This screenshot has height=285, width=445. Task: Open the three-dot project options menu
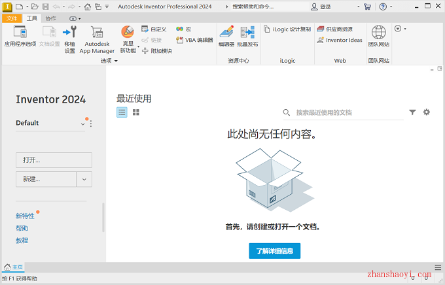[91, 124]
